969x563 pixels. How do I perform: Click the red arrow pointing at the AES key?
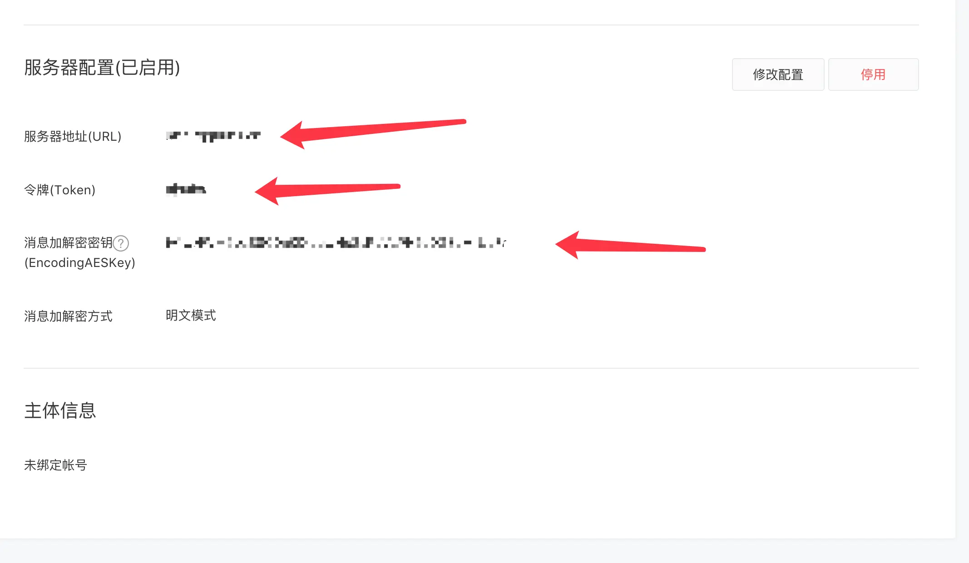pos(630,245)
